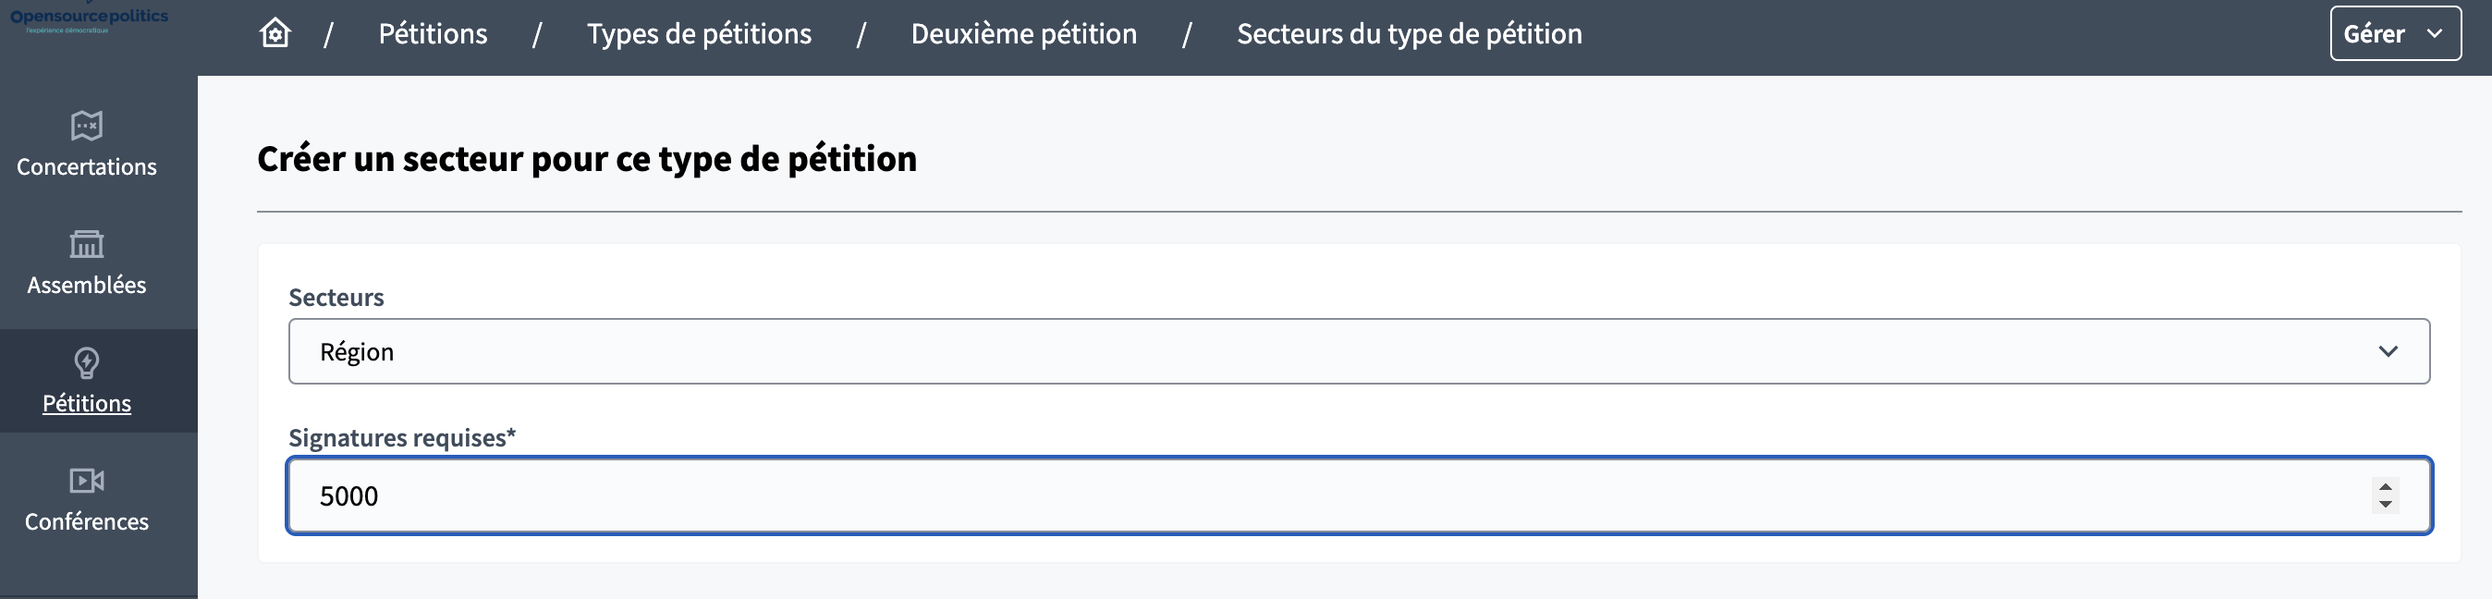This screenshot has width=2492, height=599.
Task: Click the Assemblées building icon
Action: 86,244
